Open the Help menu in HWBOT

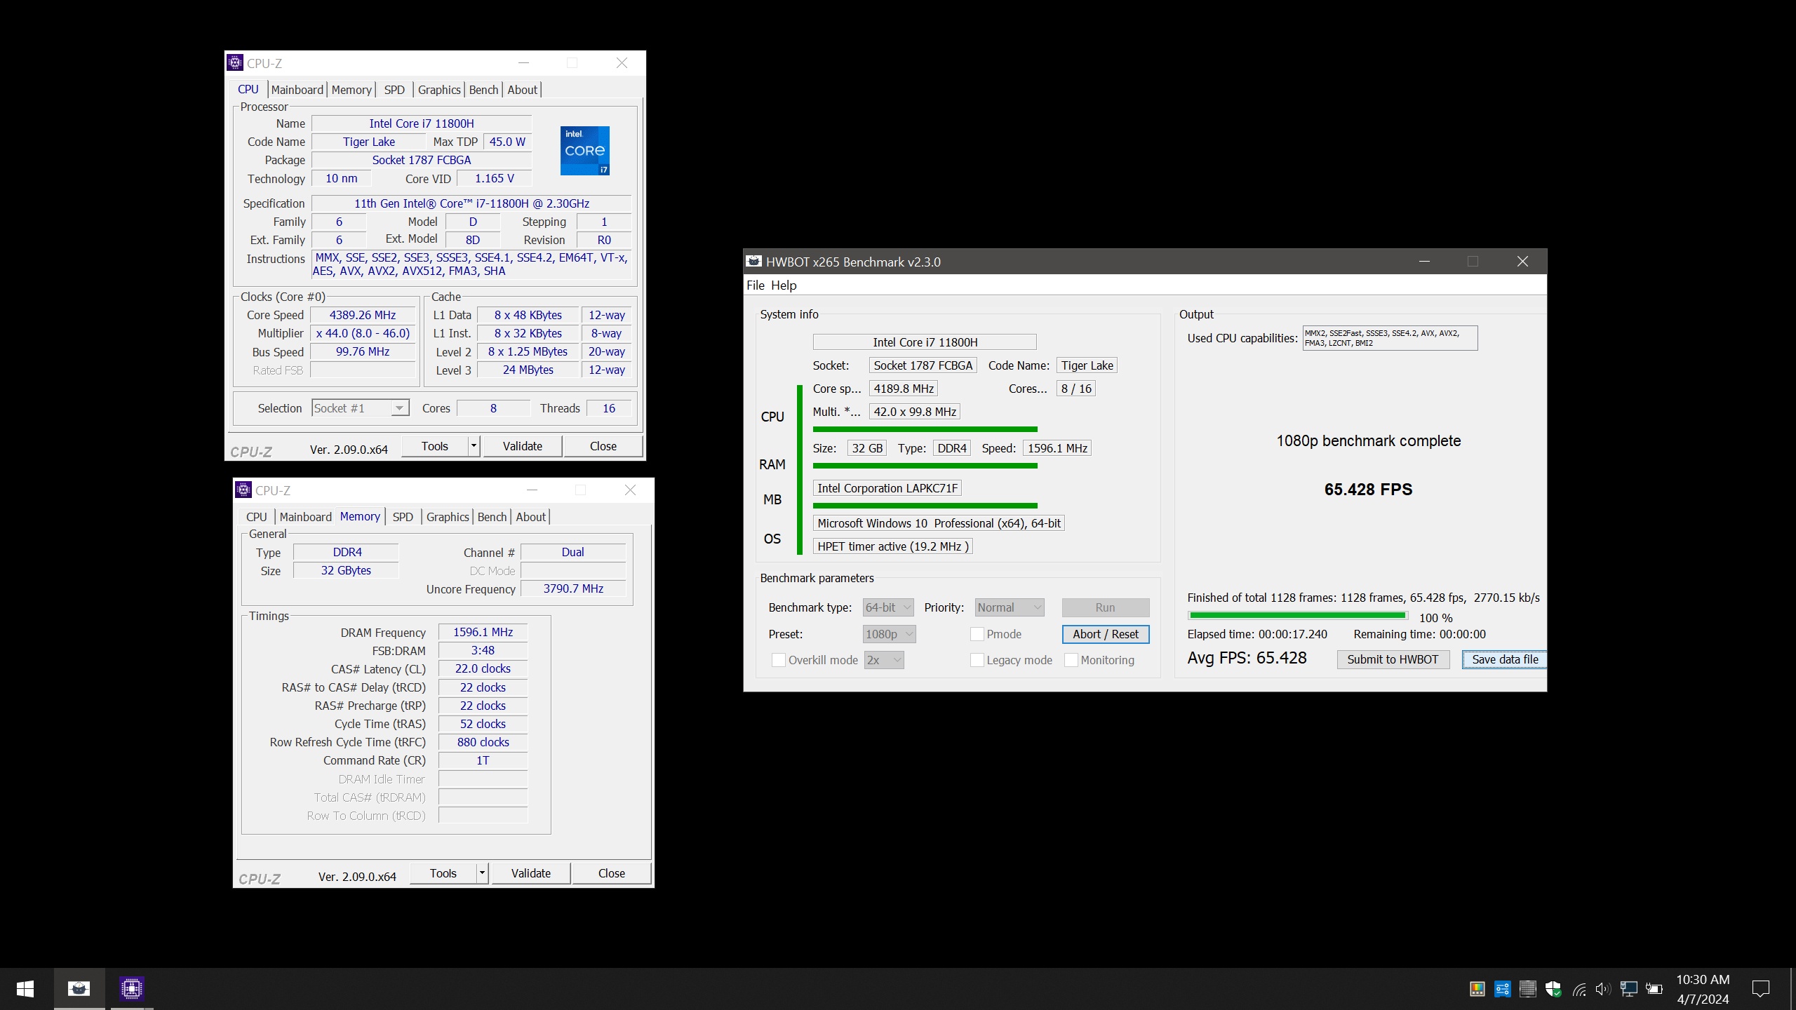coord(784,285)
